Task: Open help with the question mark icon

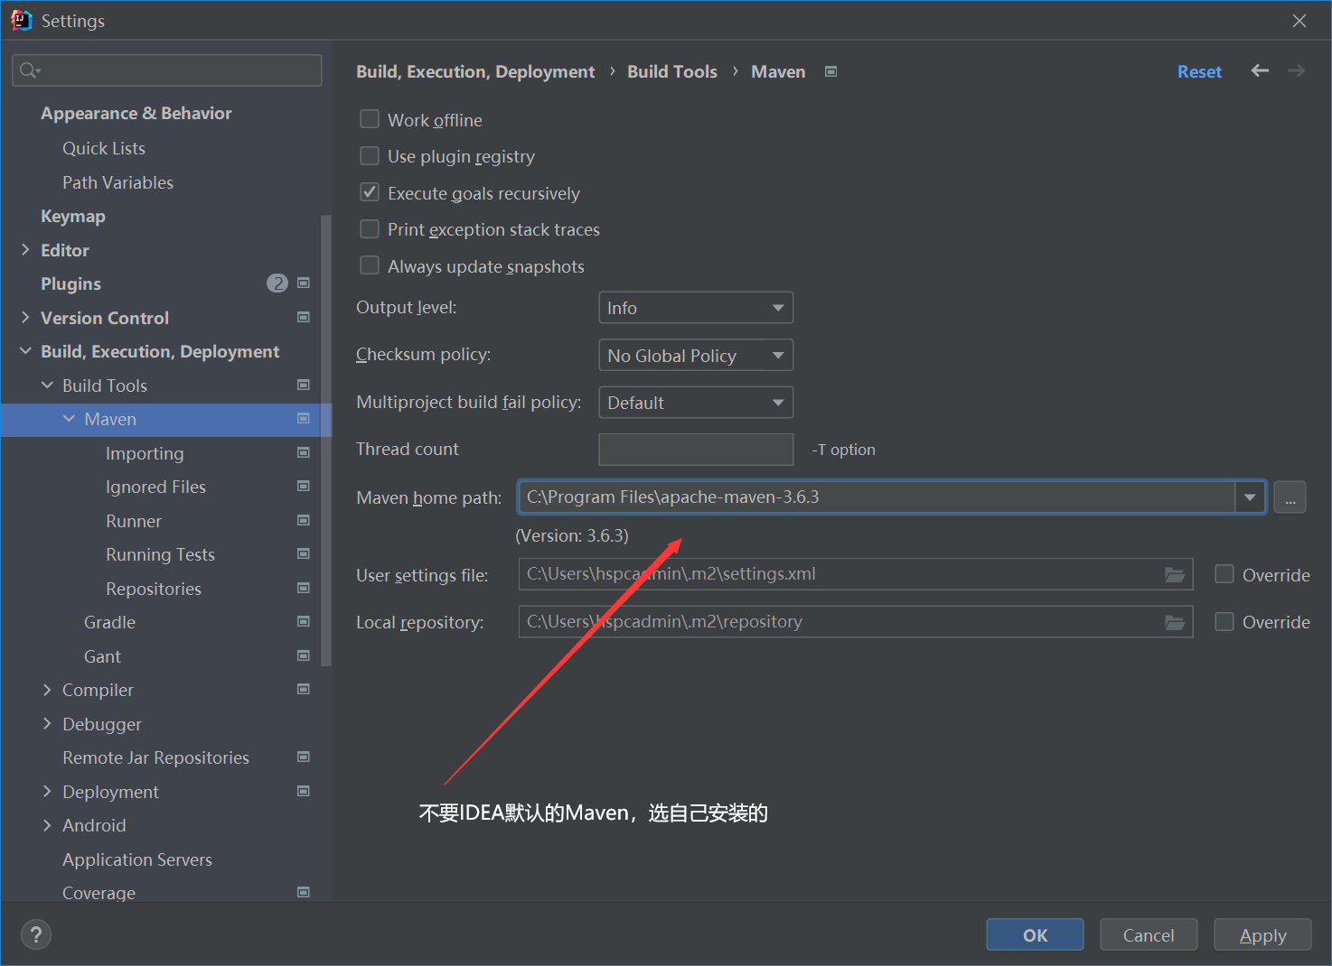Action: (36, 934)
